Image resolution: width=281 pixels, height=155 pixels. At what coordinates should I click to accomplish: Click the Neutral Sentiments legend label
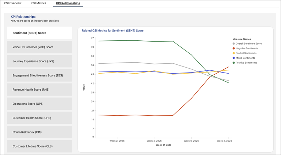pyautogui.click(x=246, y=53)
